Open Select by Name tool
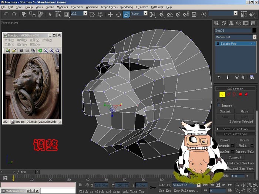This screenshot has height=194, width=259. [x=58, y=14]
